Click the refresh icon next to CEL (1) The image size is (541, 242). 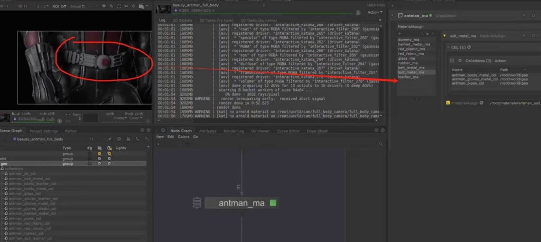click(x=469, y=48)
